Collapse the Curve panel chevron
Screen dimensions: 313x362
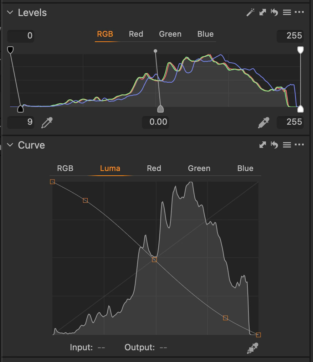click(x=10, y=145)
